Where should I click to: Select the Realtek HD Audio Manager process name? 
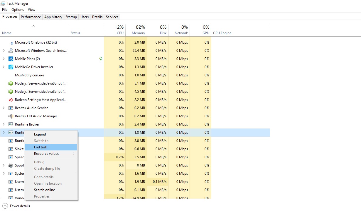click(36, 116)
